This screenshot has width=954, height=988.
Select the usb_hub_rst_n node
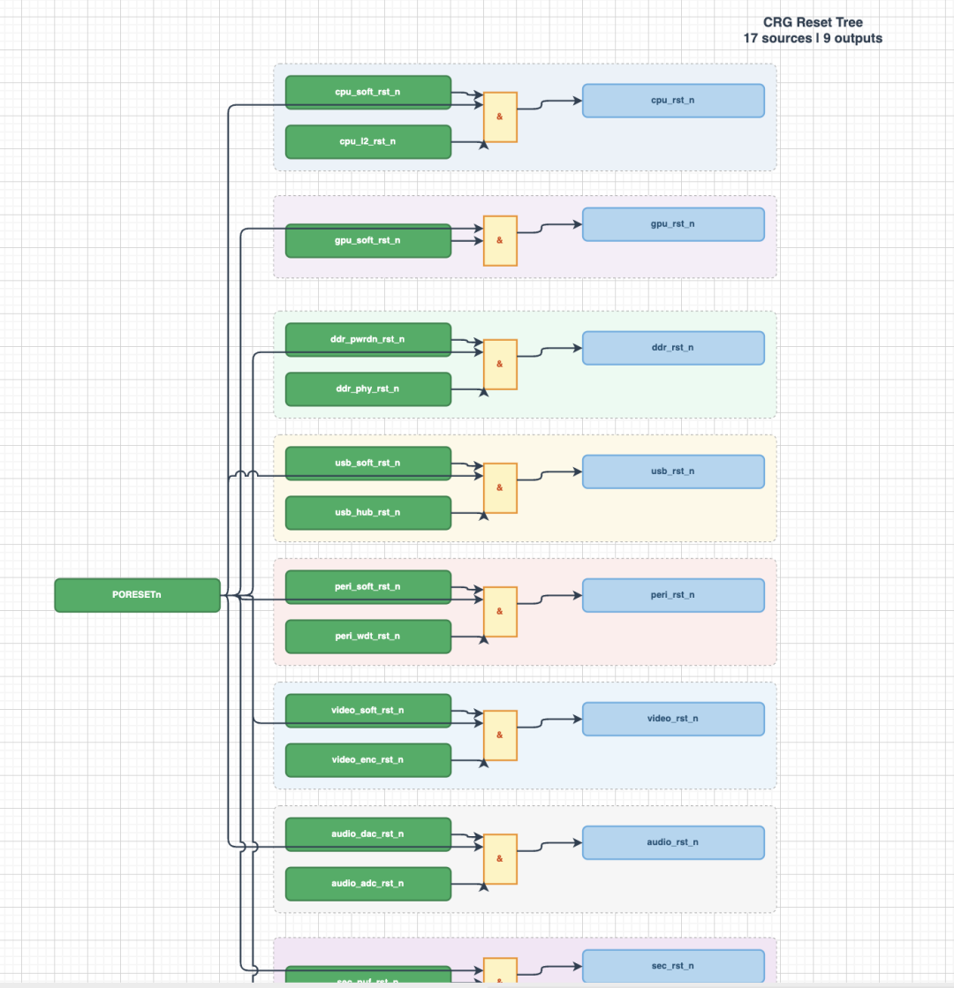click(368, 513)
